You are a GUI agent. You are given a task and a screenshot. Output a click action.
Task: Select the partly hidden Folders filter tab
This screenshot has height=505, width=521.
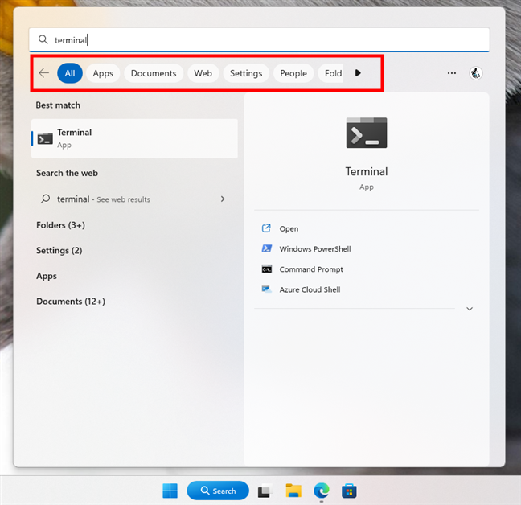pyautogui.click(x=332, y=73)
